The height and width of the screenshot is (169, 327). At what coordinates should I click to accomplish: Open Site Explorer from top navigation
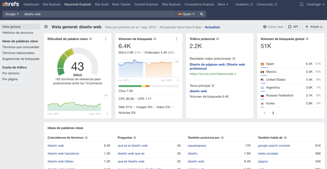point(52,4)
